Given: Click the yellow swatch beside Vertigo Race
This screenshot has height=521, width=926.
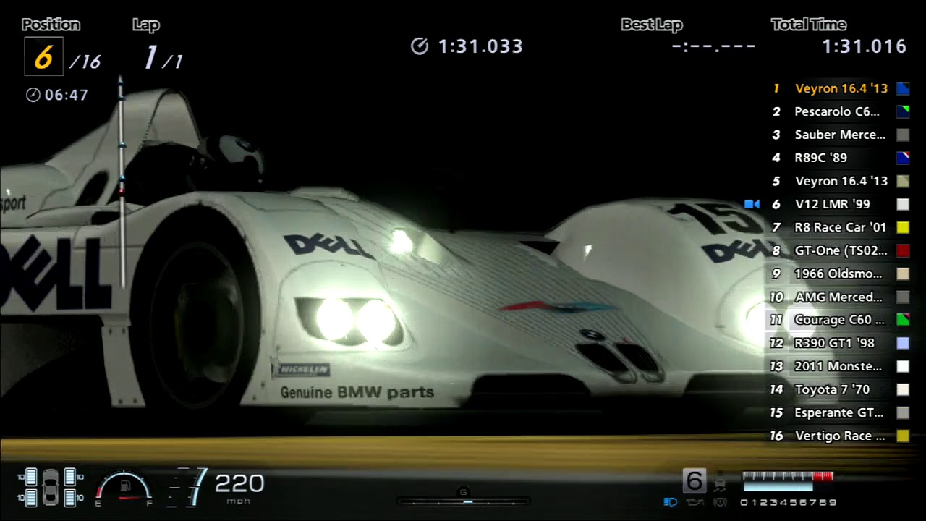Looking at the screenshot, I should point(903,436).
